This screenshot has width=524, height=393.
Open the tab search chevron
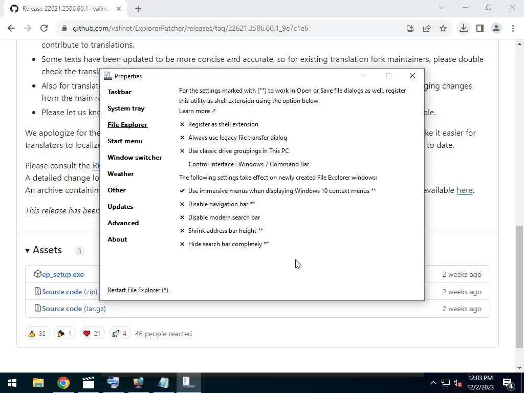point(442,7)
